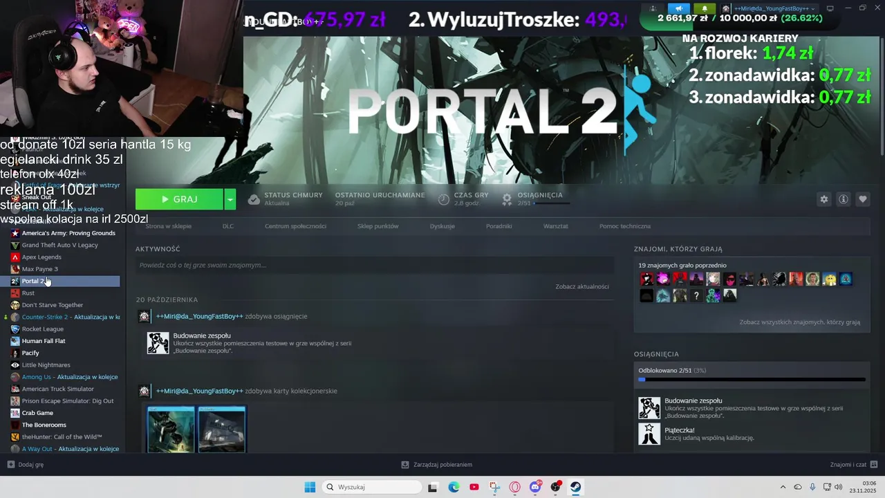Image resolution: width=885 pixels, height=498 pixels.
Task: Click the cloud status checkmark icon
Action: (254, 199)
